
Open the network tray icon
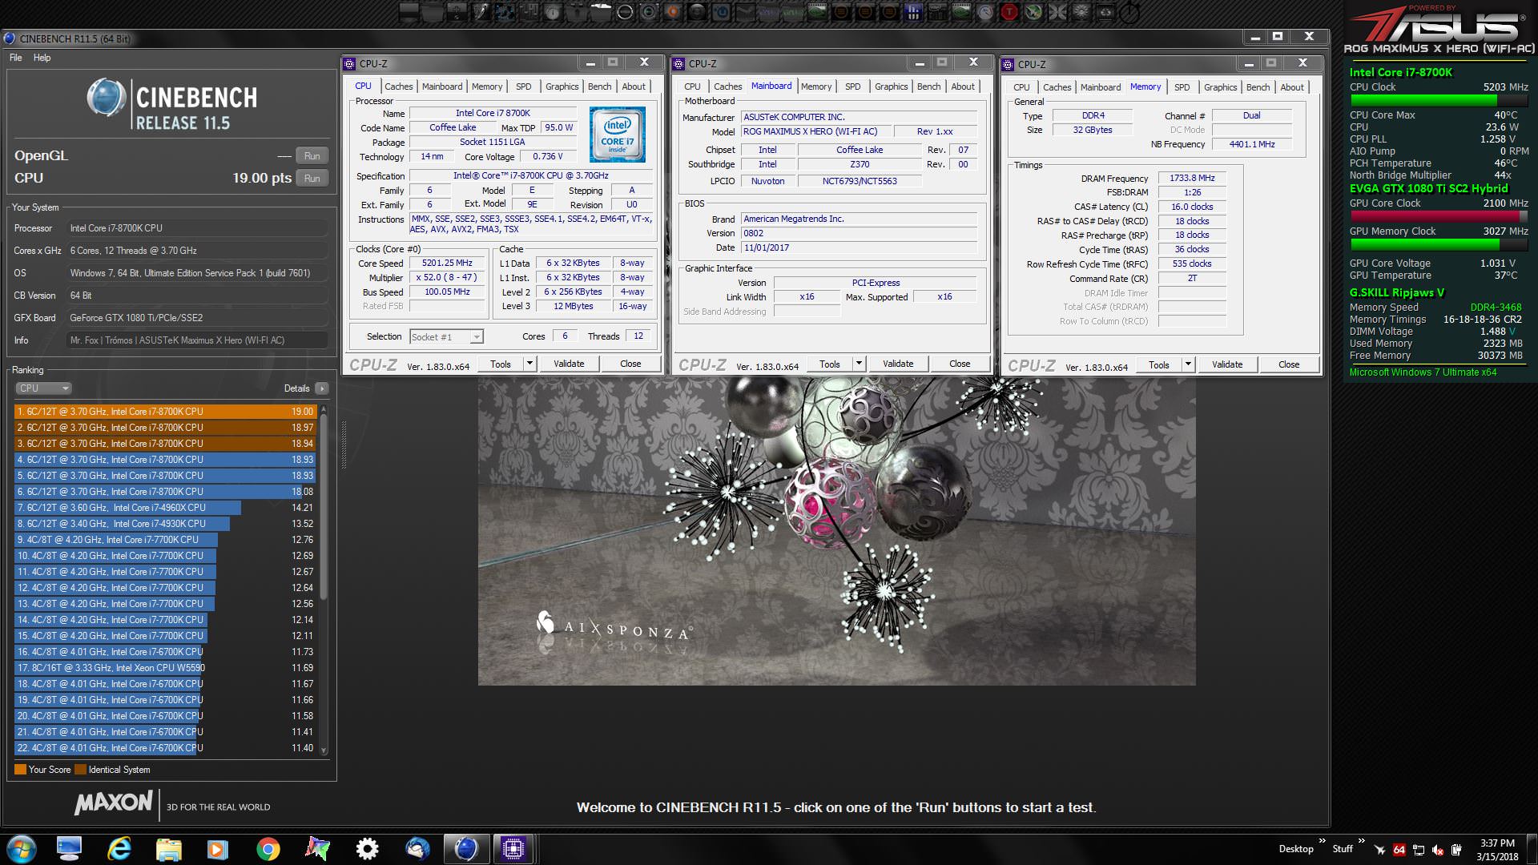tap(1419, 850)
